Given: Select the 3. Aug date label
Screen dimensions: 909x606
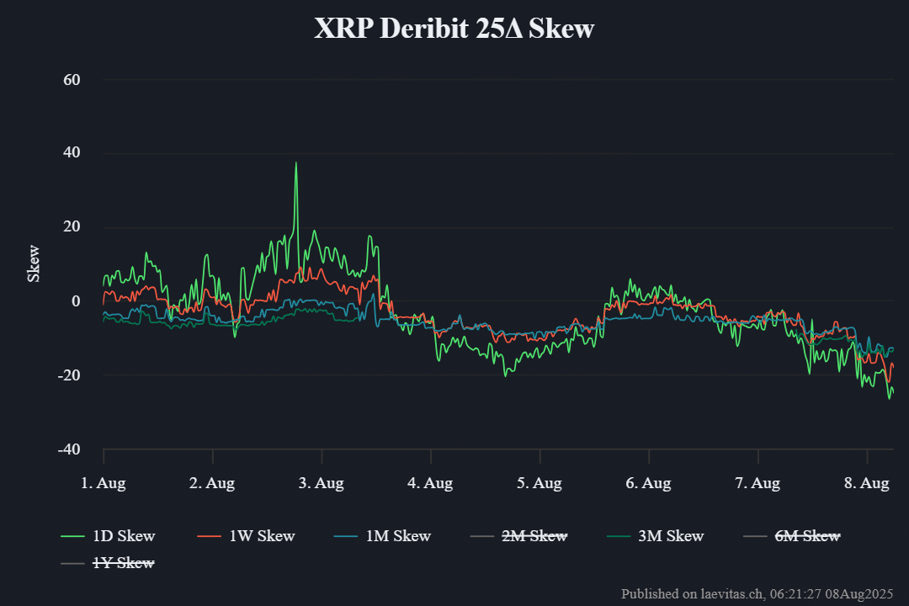Looking at the screenshot, I should [x=321, y=482].
